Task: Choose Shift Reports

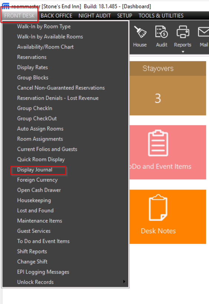Action: point(32,251)
